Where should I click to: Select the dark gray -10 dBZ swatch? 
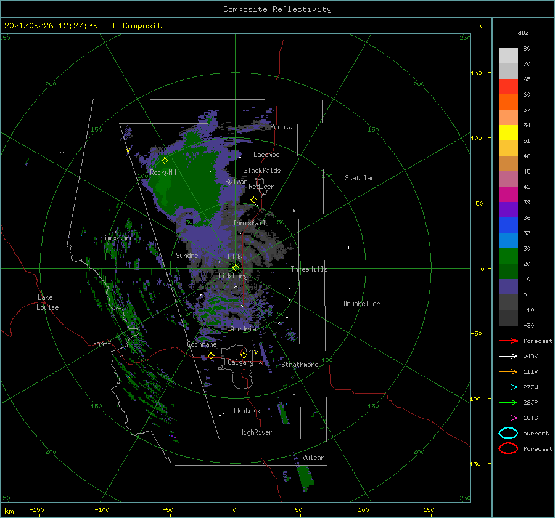click(x=508, y=318)
